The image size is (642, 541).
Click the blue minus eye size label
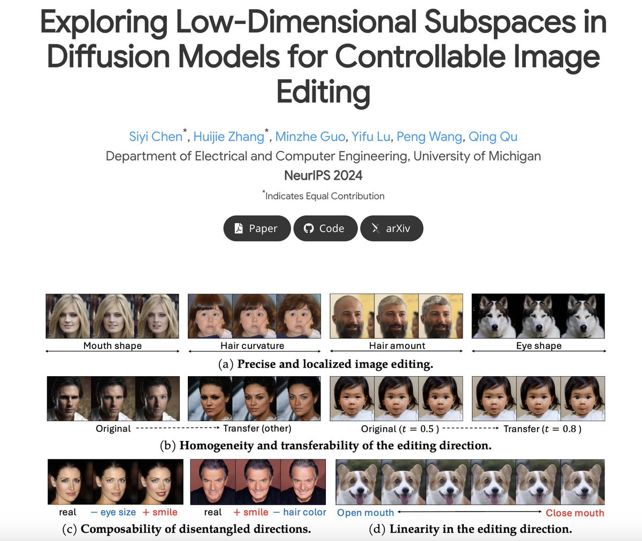point(113,512)
